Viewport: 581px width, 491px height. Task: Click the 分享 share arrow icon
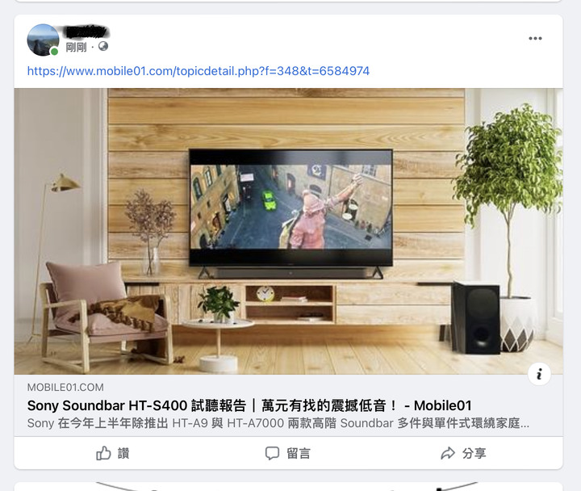pyautogui.click(x=448, y=453)
